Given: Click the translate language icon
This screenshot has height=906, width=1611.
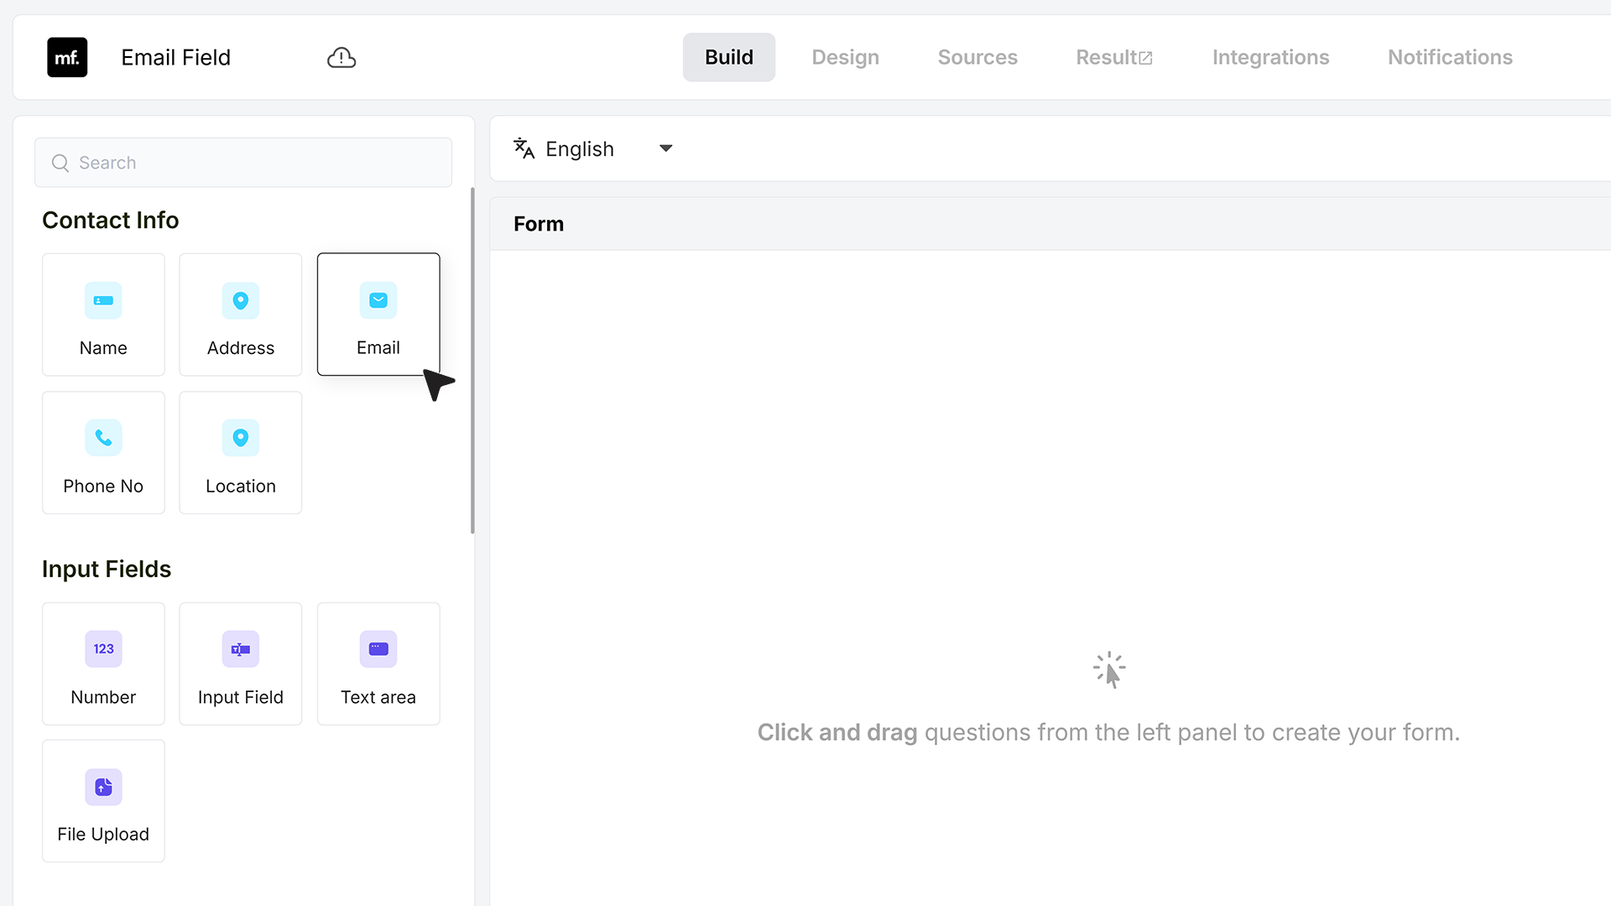Looking at the screenshot, I should tap(524, 148).
